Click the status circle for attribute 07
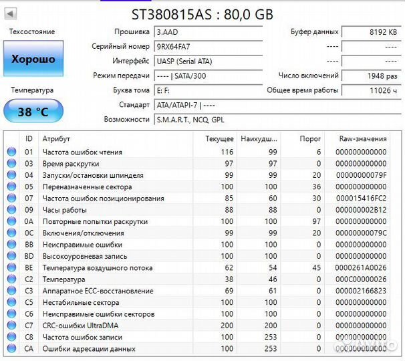Viewport: 405px width, 361px height. pyautogui.click(x=11, y=198)
